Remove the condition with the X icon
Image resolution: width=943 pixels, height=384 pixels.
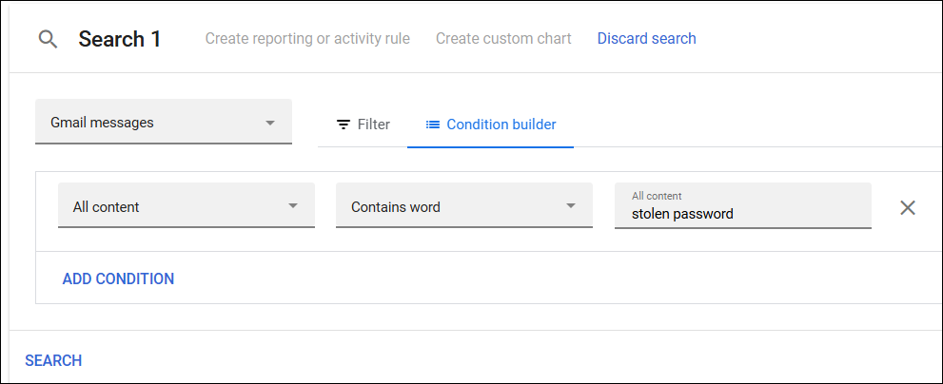[x=908, y=207]
